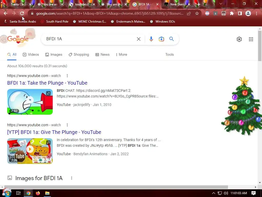
Task: Share this page from address bar
Action: coord(189,13)
